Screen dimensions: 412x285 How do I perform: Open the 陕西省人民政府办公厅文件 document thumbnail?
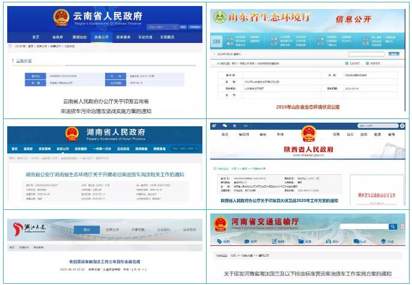pyautogui.click(x=377, y=190)
